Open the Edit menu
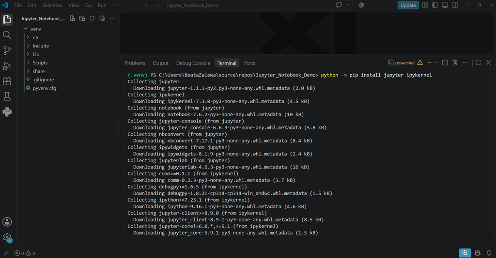 (32, 5)
